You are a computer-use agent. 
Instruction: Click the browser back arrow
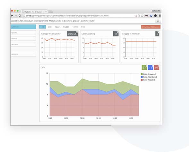[12, 16]
